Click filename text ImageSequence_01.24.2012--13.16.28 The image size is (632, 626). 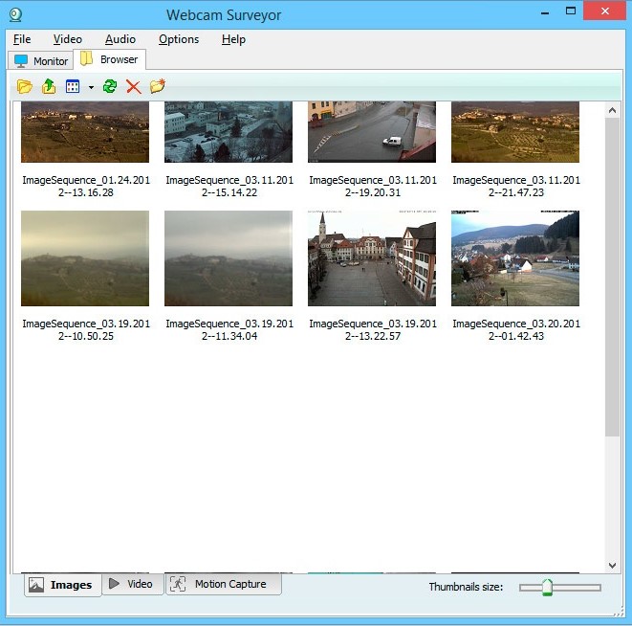click(86, 186)
